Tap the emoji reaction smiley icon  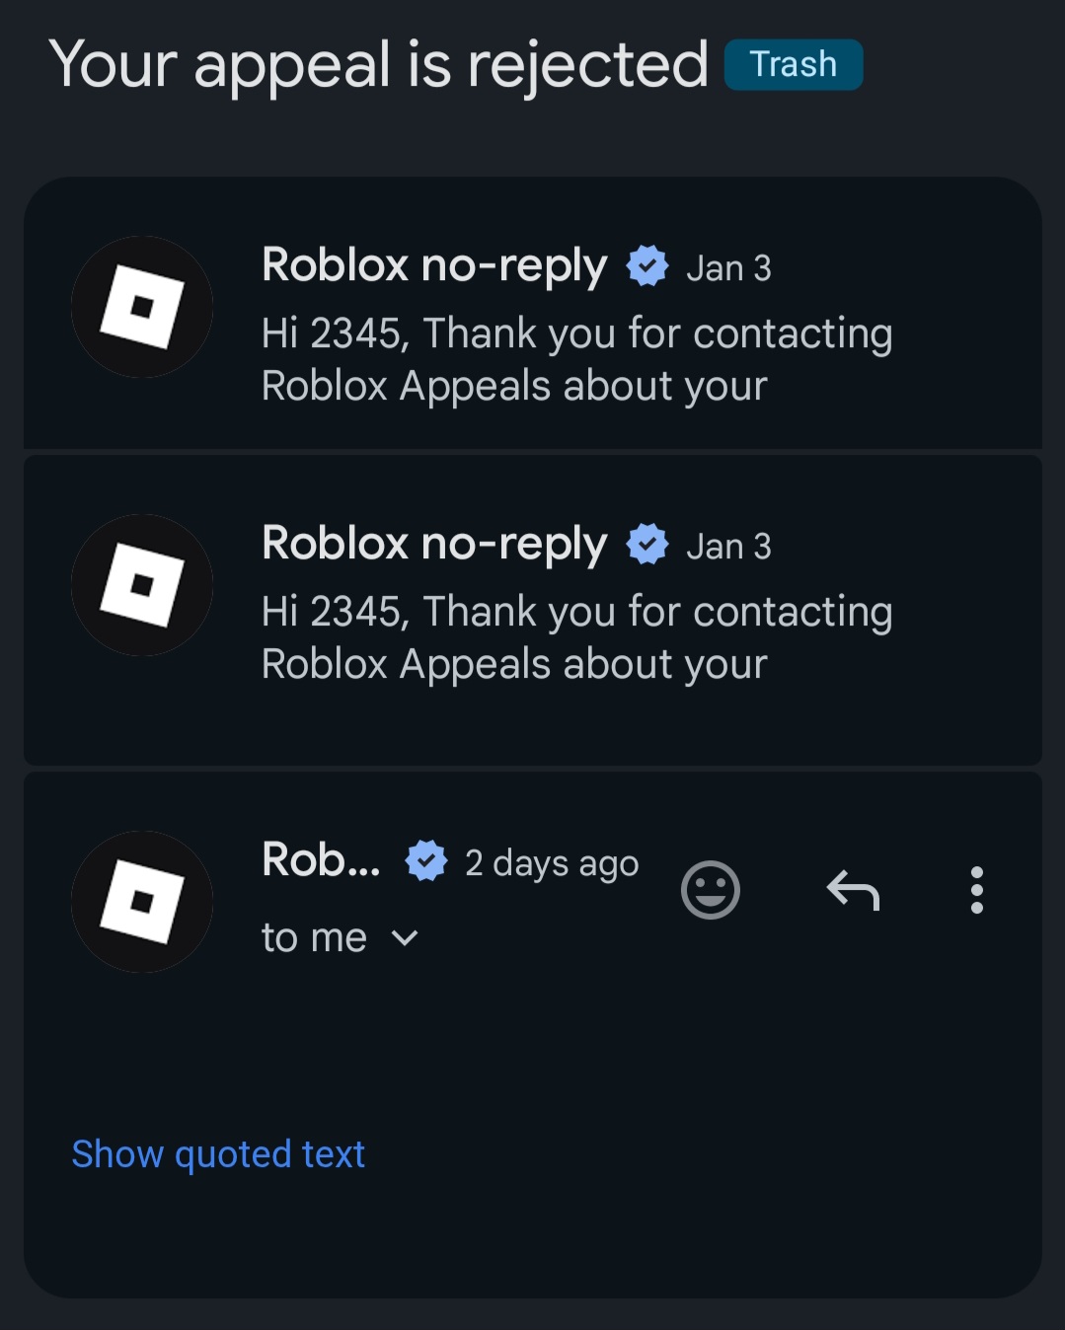point(711,890)
